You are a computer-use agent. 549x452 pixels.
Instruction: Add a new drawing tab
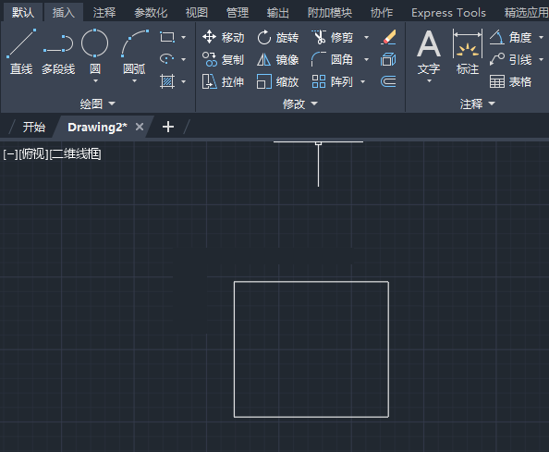click(168, 127)
